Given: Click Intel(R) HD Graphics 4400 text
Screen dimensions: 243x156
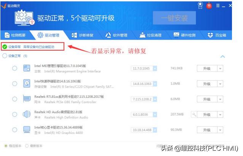Looking at the screenshot, I should (x=64, y=133).
